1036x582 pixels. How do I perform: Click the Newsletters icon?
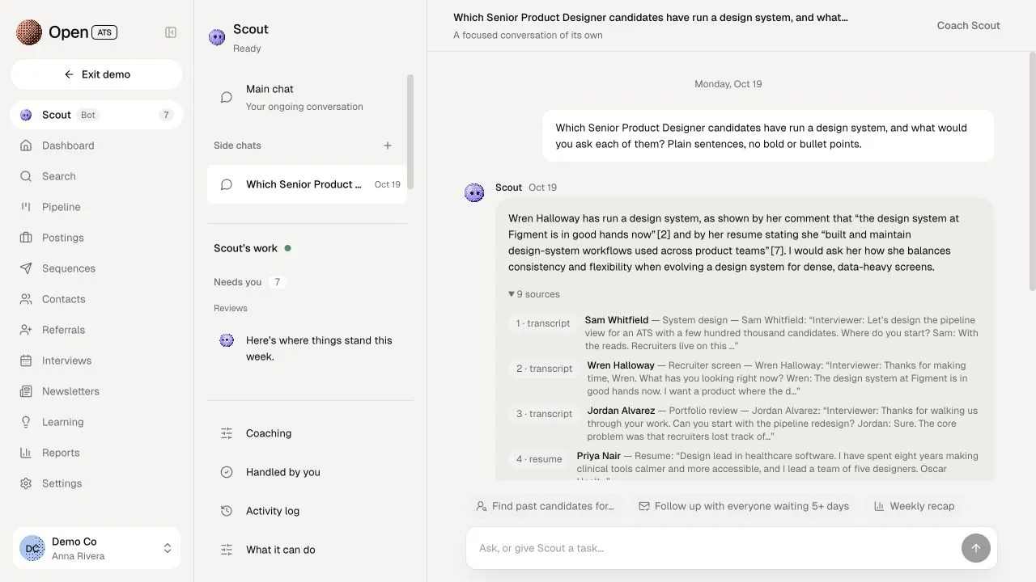click(x=26, y=391)
